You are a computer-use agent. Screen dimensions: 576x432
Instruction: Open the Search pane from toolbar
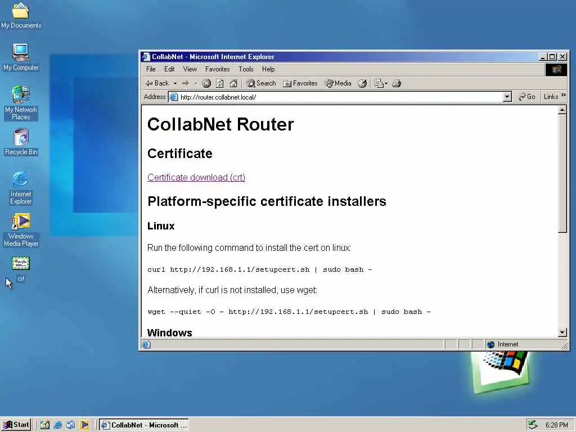click(261, 83)
